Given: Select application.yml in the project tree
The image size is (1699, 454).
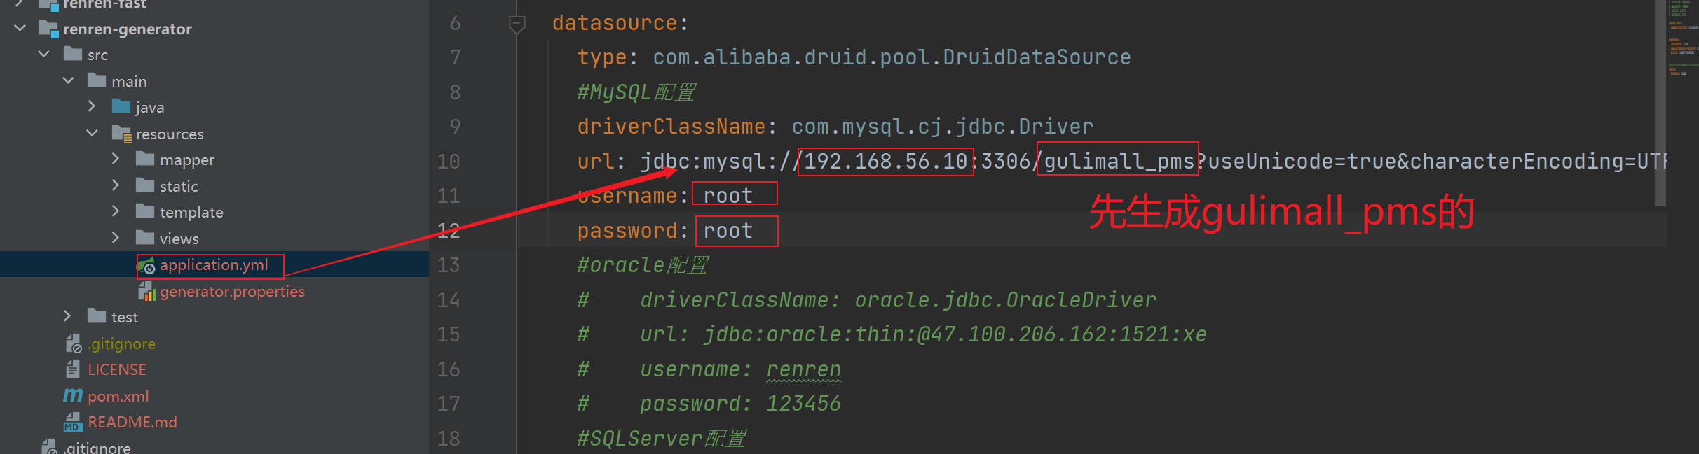Looking at the screenshot, I should (x=214, y=265).
